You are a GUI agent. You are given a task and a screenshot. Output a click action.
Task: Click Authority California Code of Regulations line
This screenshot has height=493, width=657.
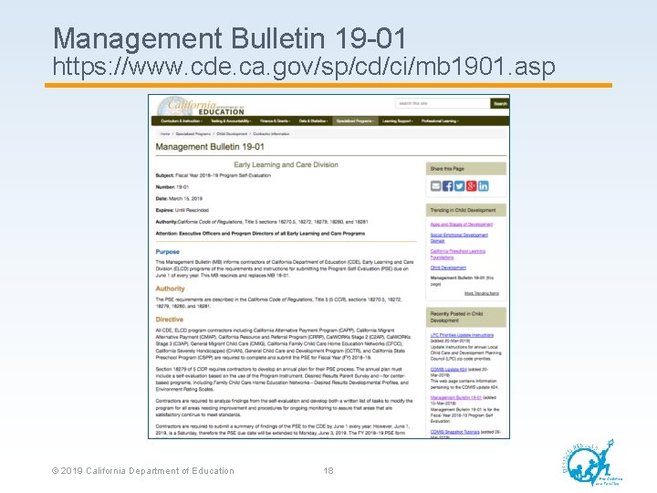pyautogui.click(x=262, y=222)
